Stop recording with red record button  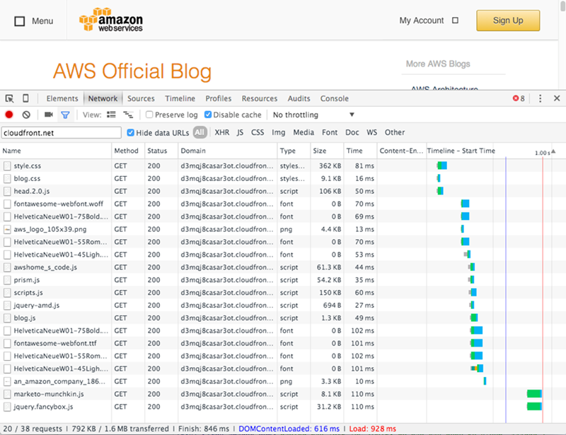[9, 115]
